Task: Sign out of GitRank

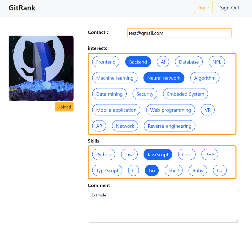Action: pos(229,7)
